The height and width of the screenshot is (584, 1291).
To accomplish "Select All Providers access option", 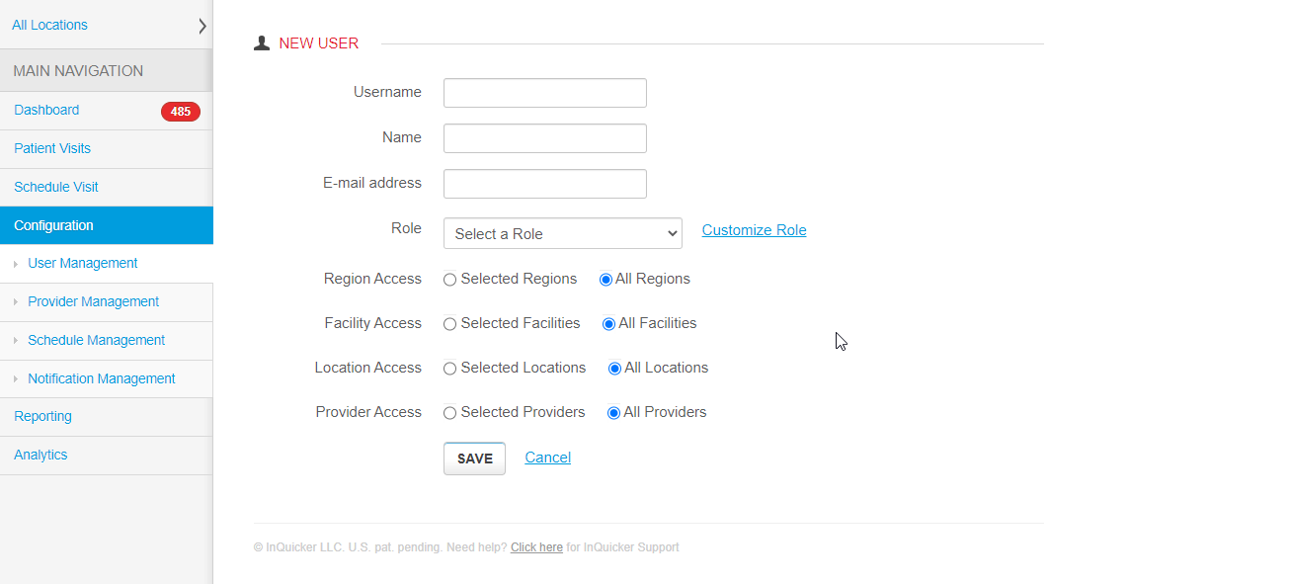I will coord(613,412).
